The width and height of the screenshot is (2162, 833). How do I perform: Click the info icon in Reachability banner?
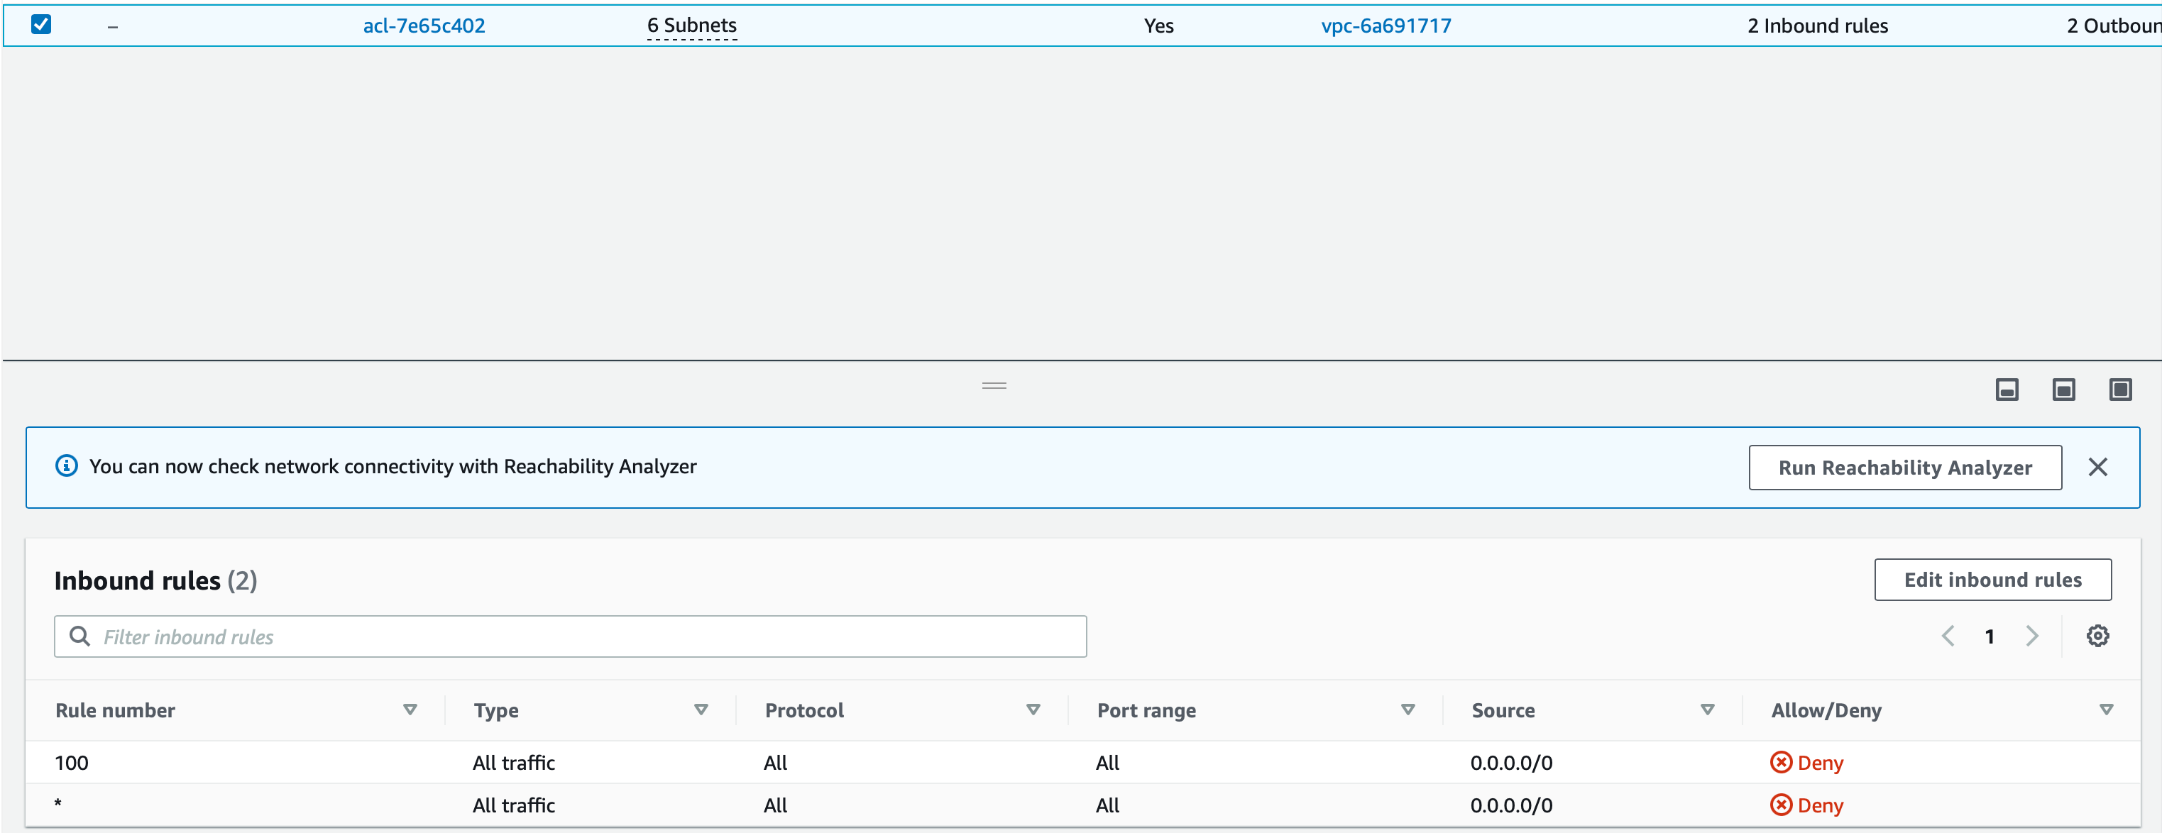[x=66, y=465]
